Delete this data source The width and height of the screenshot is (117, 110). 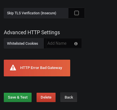(x=46, y=97)
